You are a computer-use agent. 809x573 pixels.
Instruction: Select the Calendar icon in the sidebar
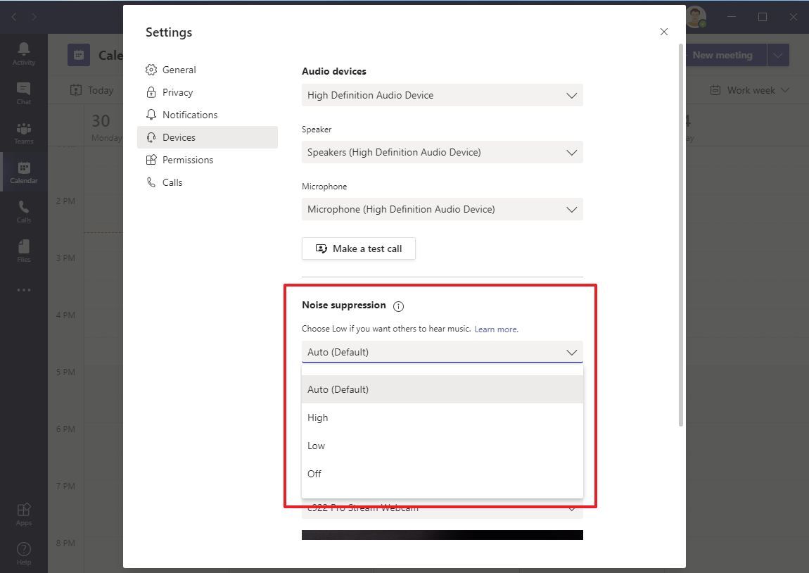pos(23,171)
